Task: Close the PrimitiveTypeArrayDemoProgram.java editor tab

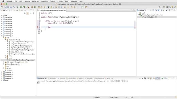Action: tap(65, 10)
